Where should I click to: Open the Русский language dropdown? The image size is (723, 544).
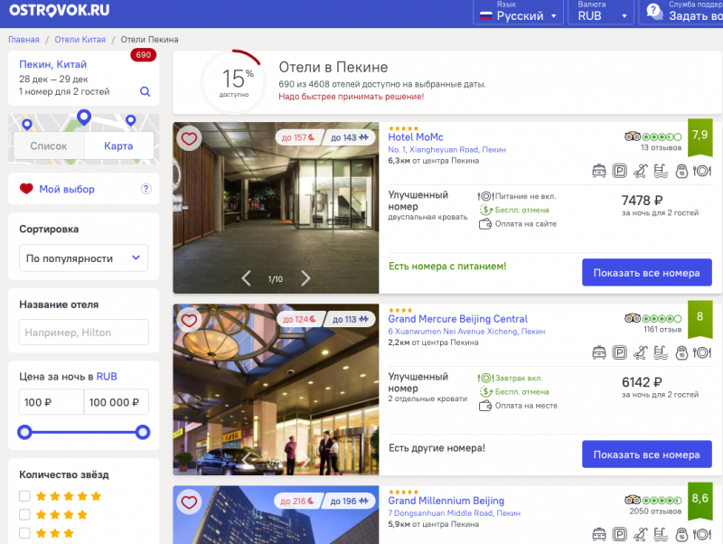[518, 12]
